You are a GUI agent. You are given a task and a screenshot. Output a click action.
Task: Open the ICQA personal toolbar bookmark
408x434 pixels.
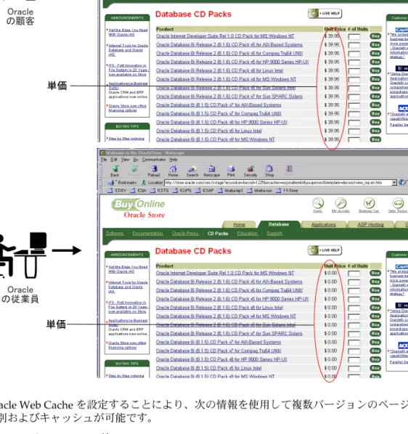pyautogui.click(x=138, y=190)
